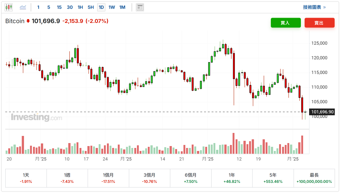This screenshot has height=193, width=341.
Task: Click the Investing.com watermark logo
Action: [x=36, y=118]
